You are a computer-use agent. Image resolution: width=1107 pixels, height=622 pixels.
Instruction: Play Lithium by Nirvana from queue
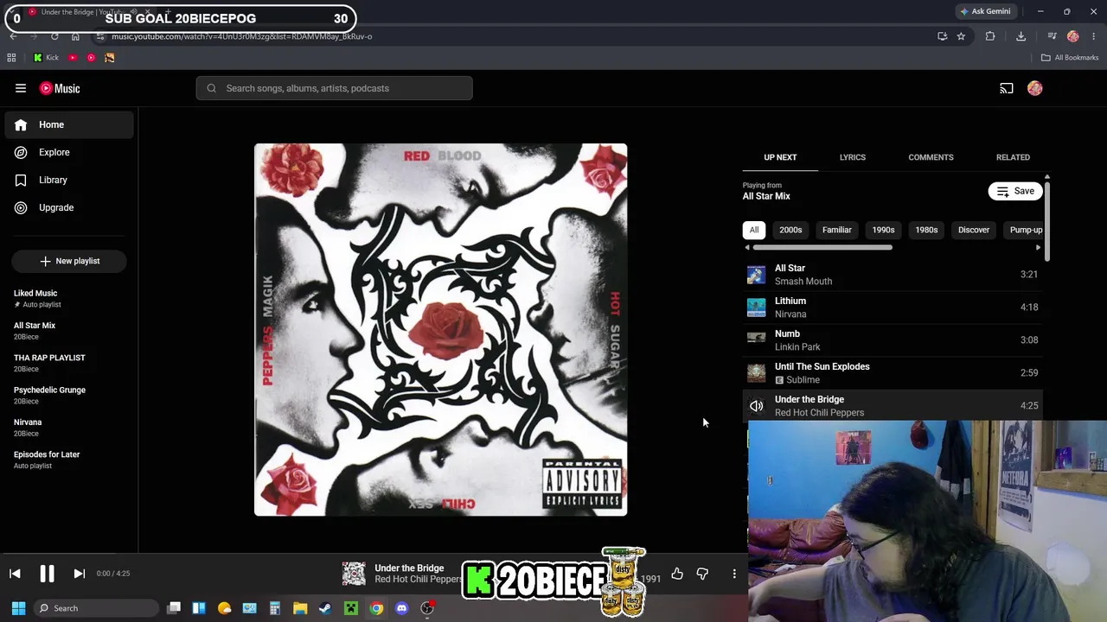coord(893,308)
